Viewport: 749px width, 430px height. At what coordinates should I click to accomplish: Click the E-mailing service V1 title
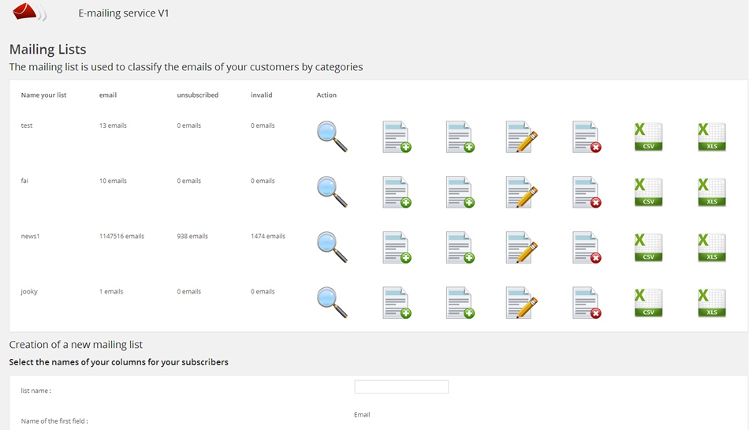(x=124, y=13)
